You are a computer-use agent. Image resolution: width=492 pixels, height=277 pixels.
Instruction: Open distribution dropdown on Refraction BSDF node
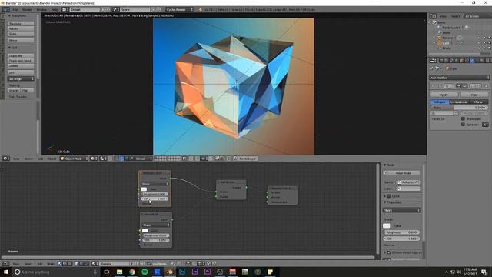pyautogui.click(x=155, y=184)
